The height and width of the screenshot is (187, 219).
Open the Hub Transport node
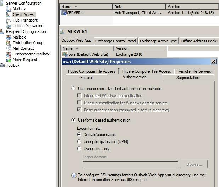pos(25,20)
